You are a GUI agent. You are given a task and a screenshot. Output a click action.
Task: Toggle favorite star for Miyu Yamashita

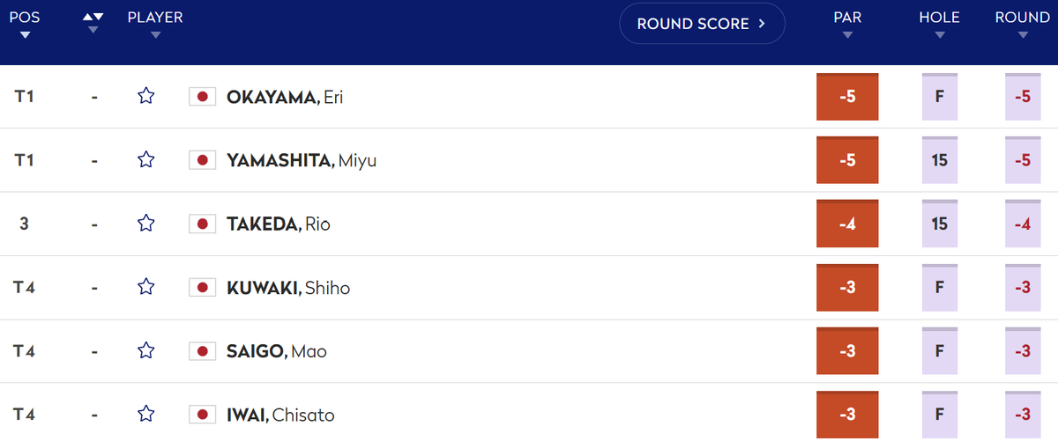[146, 160]
